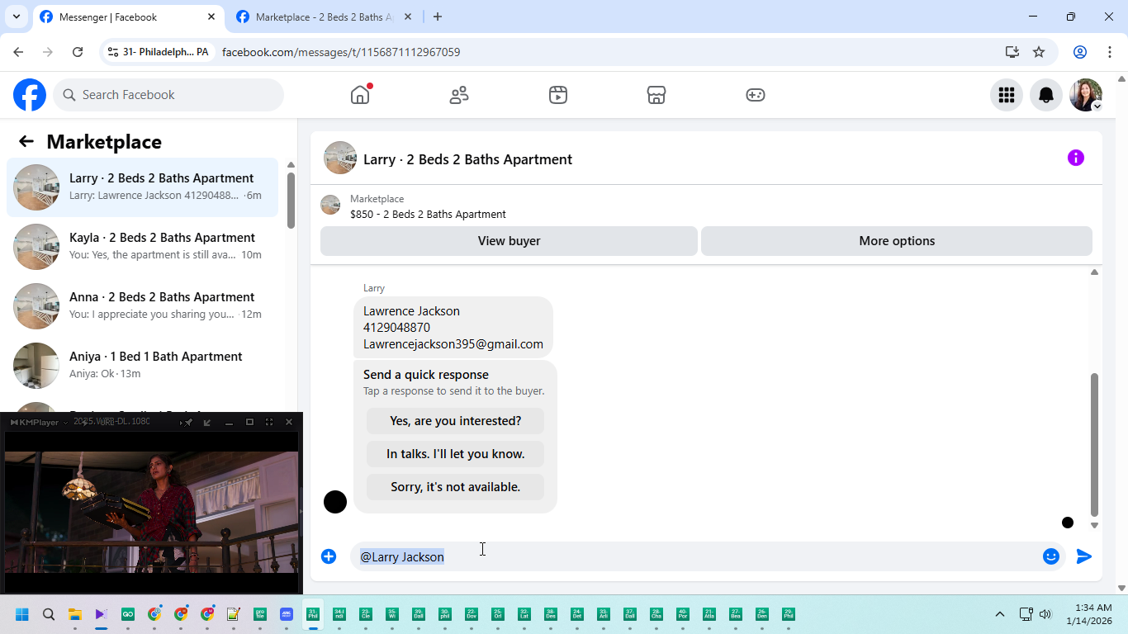Click the Facebook logo
This screenshot has width=1128, height=634.
coord(30,95)
